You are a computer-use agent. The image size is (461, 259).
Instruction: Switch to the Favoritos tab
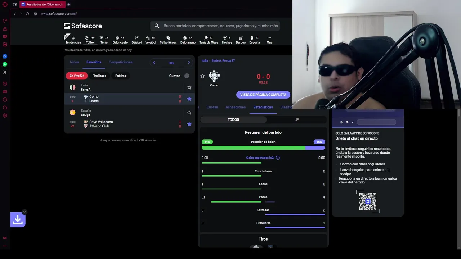(94, 62)
